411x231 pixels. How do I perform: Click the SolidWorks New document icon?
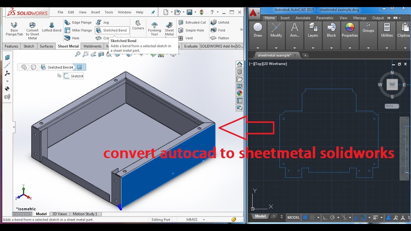[166, 12]
